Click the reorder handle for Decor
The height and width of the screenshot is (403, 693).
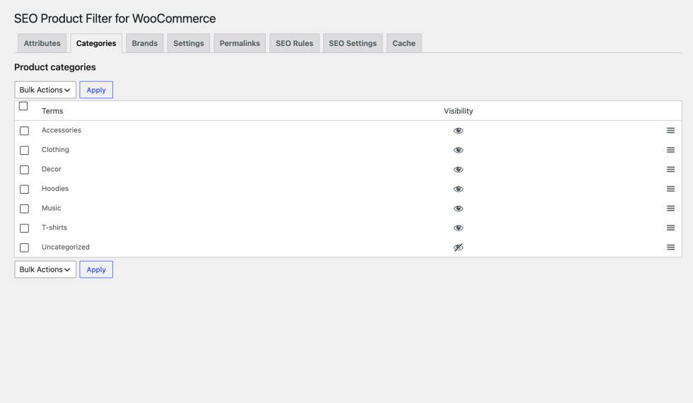670,169
